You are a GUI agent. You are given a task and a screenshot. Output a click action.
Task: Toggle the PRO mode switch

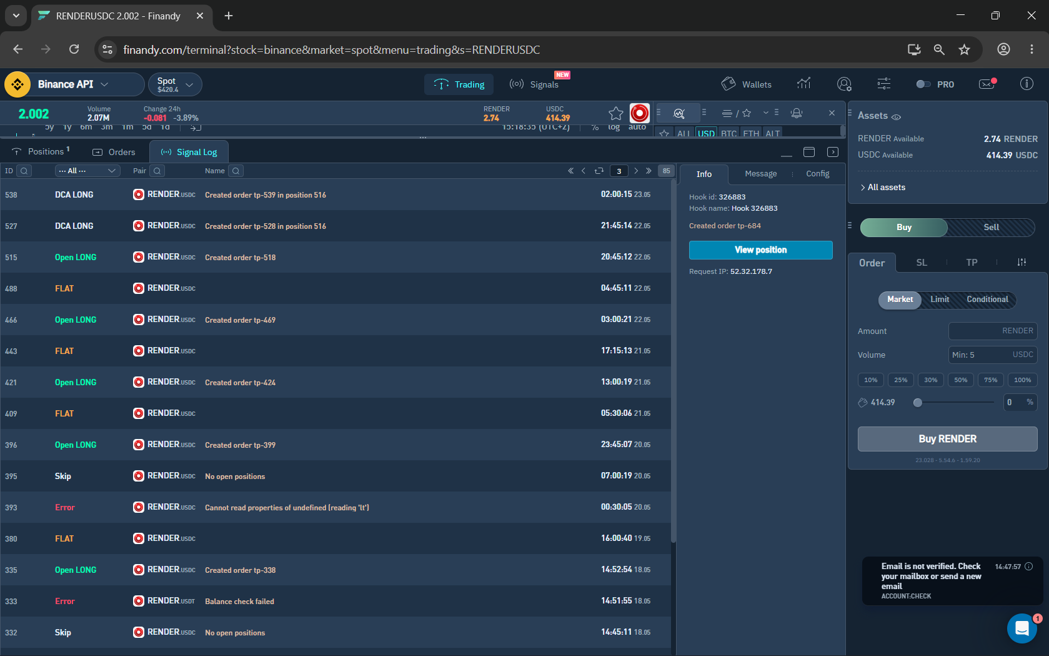coord(923,84)
